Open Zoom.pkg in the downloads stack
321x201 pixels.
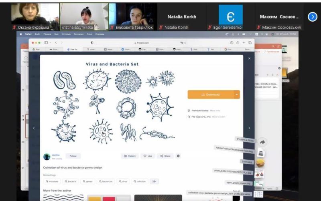point(260,163)
